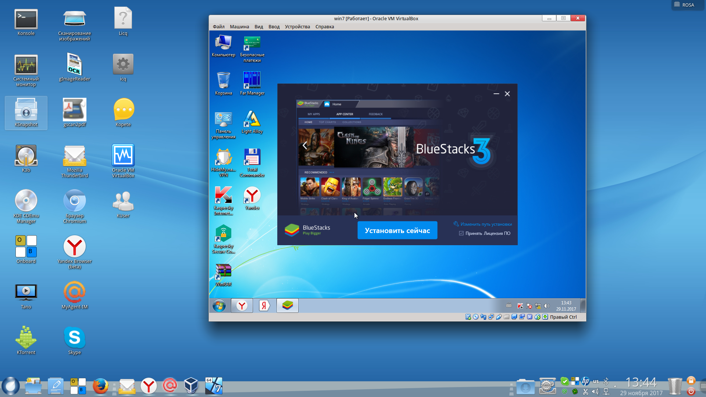Open the Изменить путь установки link
This screenshot has width=706, height=397.
point(486,224)
